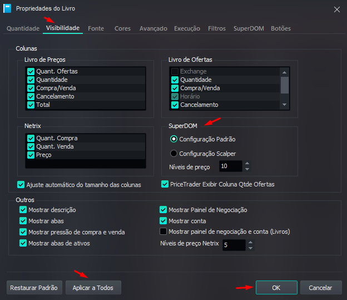Viewport: 347px width, 300px height.
Task: Increase Níveis de preço Netrix value
Action: point(250,242)
